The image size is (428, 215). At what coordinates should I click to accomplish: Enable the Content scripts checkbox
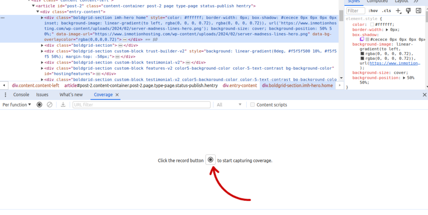click(252, 105)
